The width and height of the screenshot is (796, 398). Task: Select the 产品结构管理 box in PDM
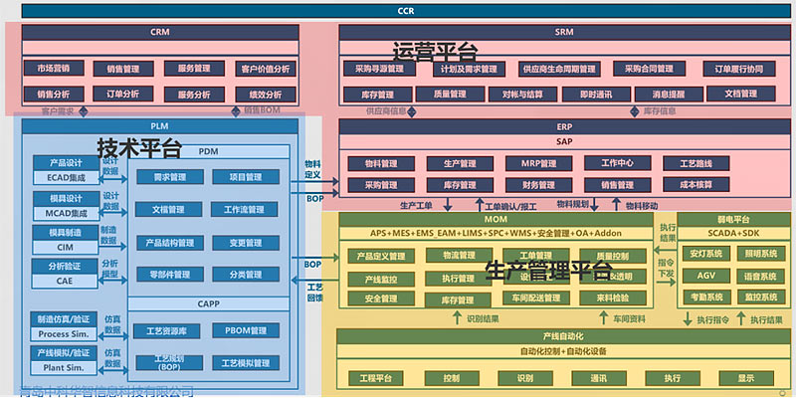(170, 243)
